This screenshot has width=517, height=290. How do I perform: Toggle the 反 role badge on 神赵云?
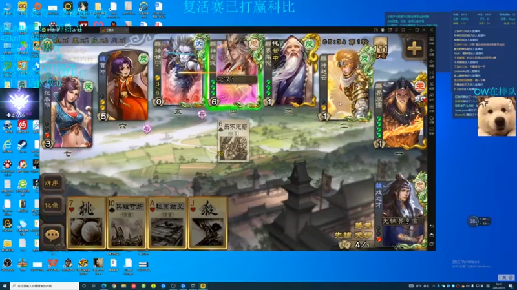coord(364,59)
